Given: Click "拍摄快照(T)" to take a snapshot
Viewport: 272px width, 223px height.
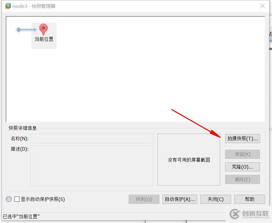Looking at the screenshot, I should point(242,138).
